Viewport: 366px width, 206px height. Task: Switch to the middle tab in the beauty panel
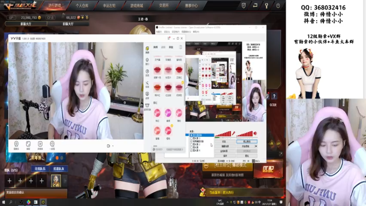(x=163, y=47)
